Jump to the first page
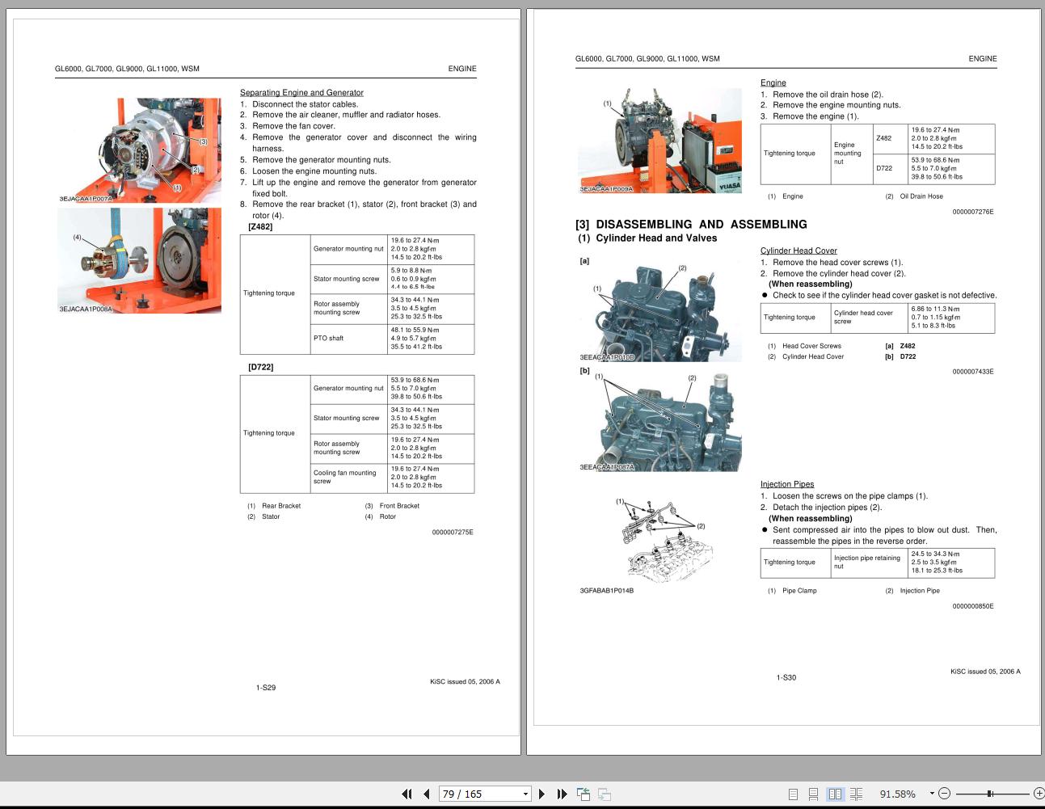The height and width of the screenshot is (809, 1045). [407, 794]
